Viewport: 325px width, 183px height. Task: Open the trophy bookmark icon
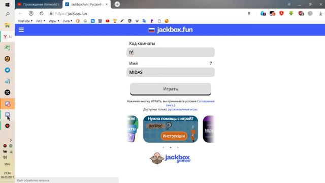tap(115, 21)
